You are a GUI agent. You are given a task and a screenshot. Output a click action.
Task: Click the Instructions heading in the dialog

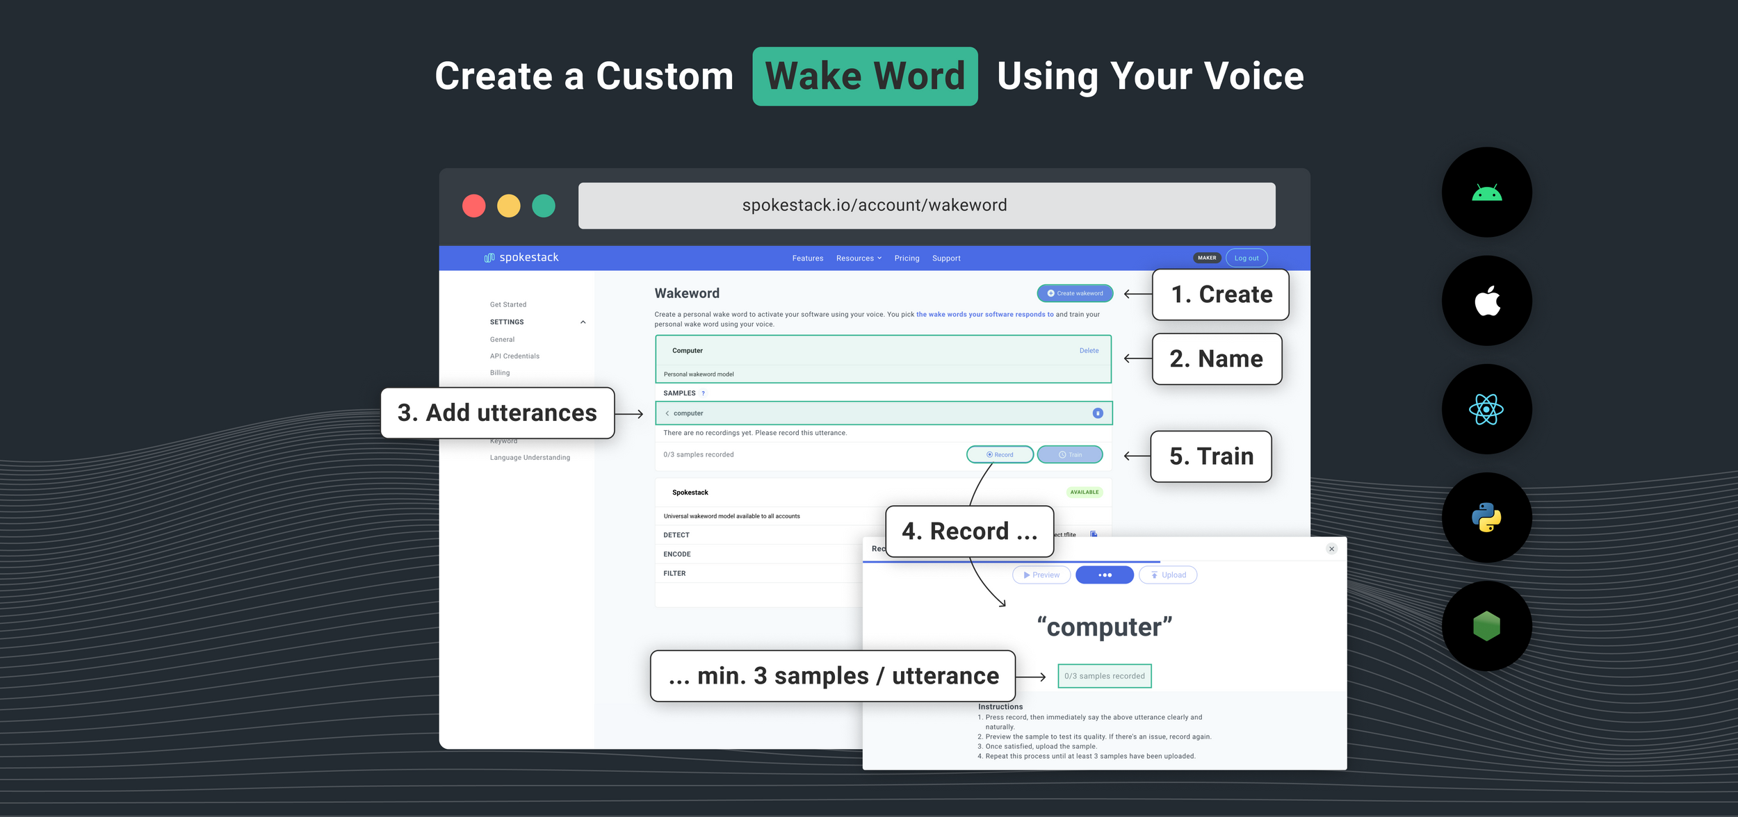click(x=1000, y=707)
